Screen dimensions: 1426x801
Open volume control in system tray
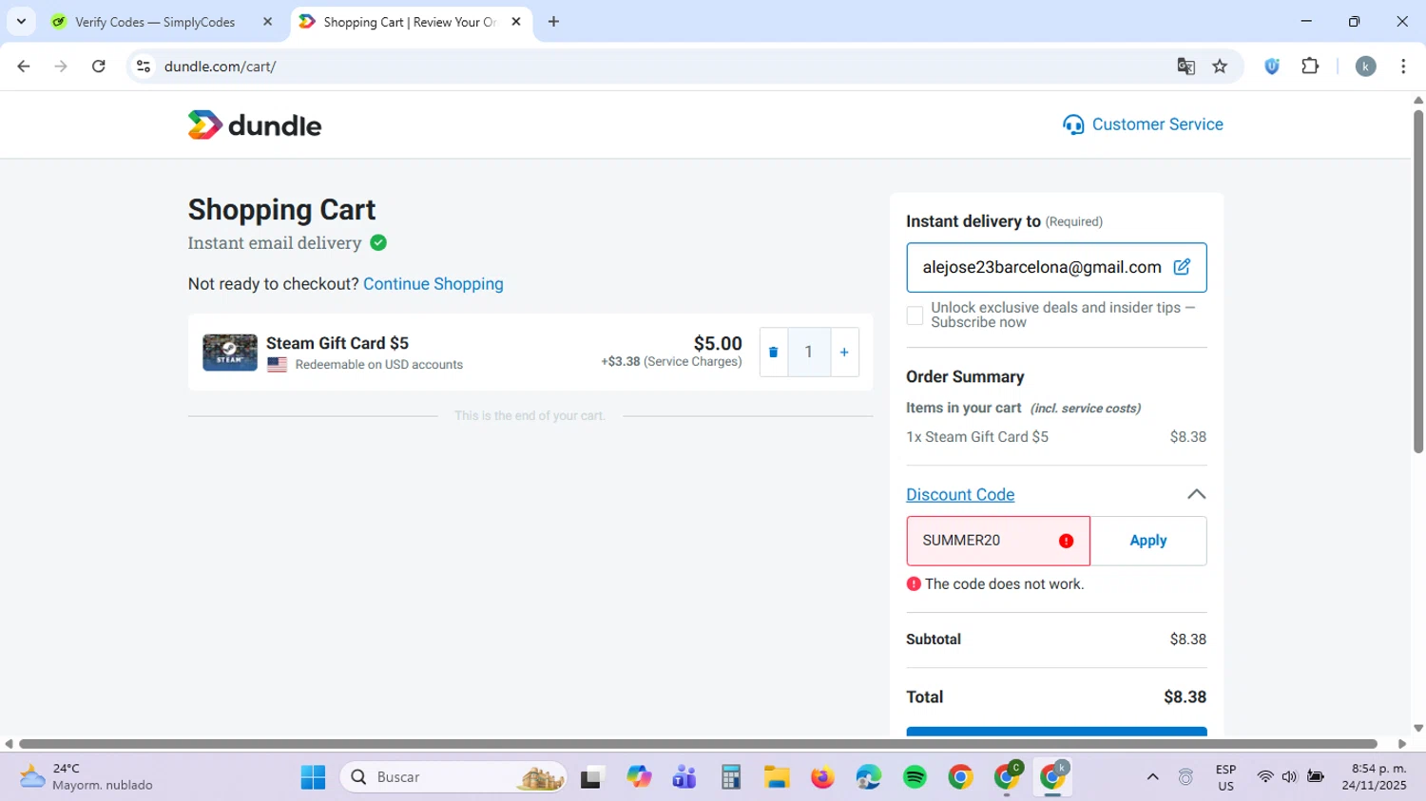tap(1289, 777)
